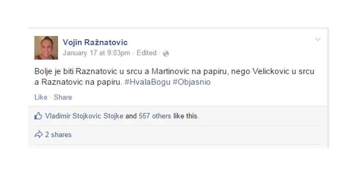Open Vladimir Stojkovic Stojke's profile

click(84, 116)
